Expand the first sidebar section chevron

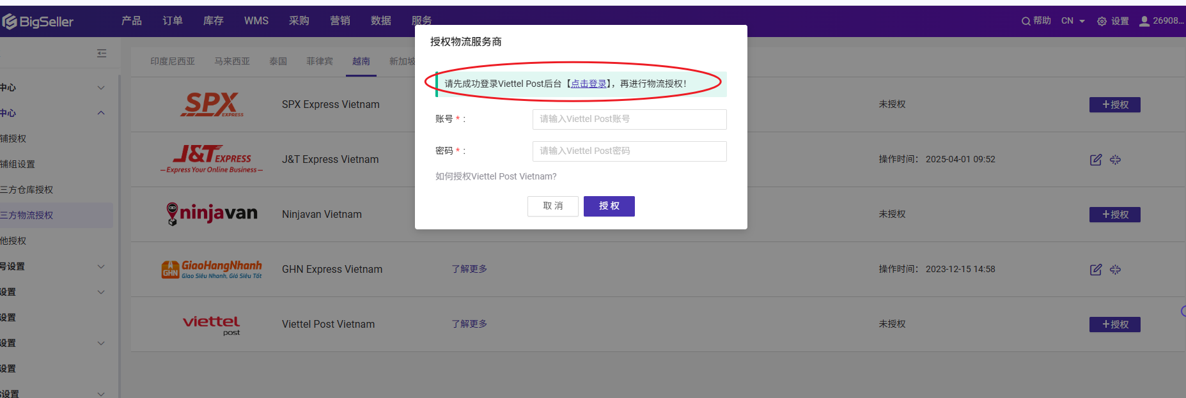click(101, 88)
